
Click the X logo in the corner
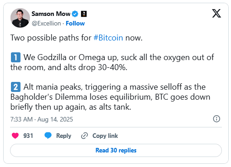216,13
